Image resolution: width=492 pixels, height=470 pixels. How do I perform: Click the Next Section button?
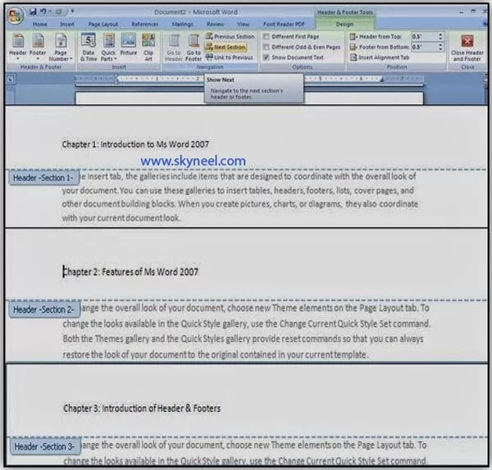click(x=225, y=47)
